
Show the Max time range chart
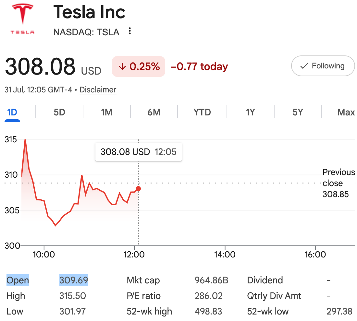346,113
